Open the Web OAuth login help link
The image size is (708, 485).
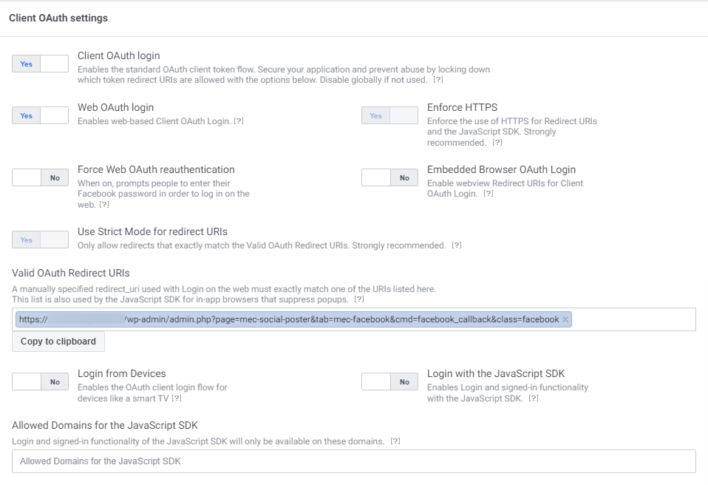[238, 121]
